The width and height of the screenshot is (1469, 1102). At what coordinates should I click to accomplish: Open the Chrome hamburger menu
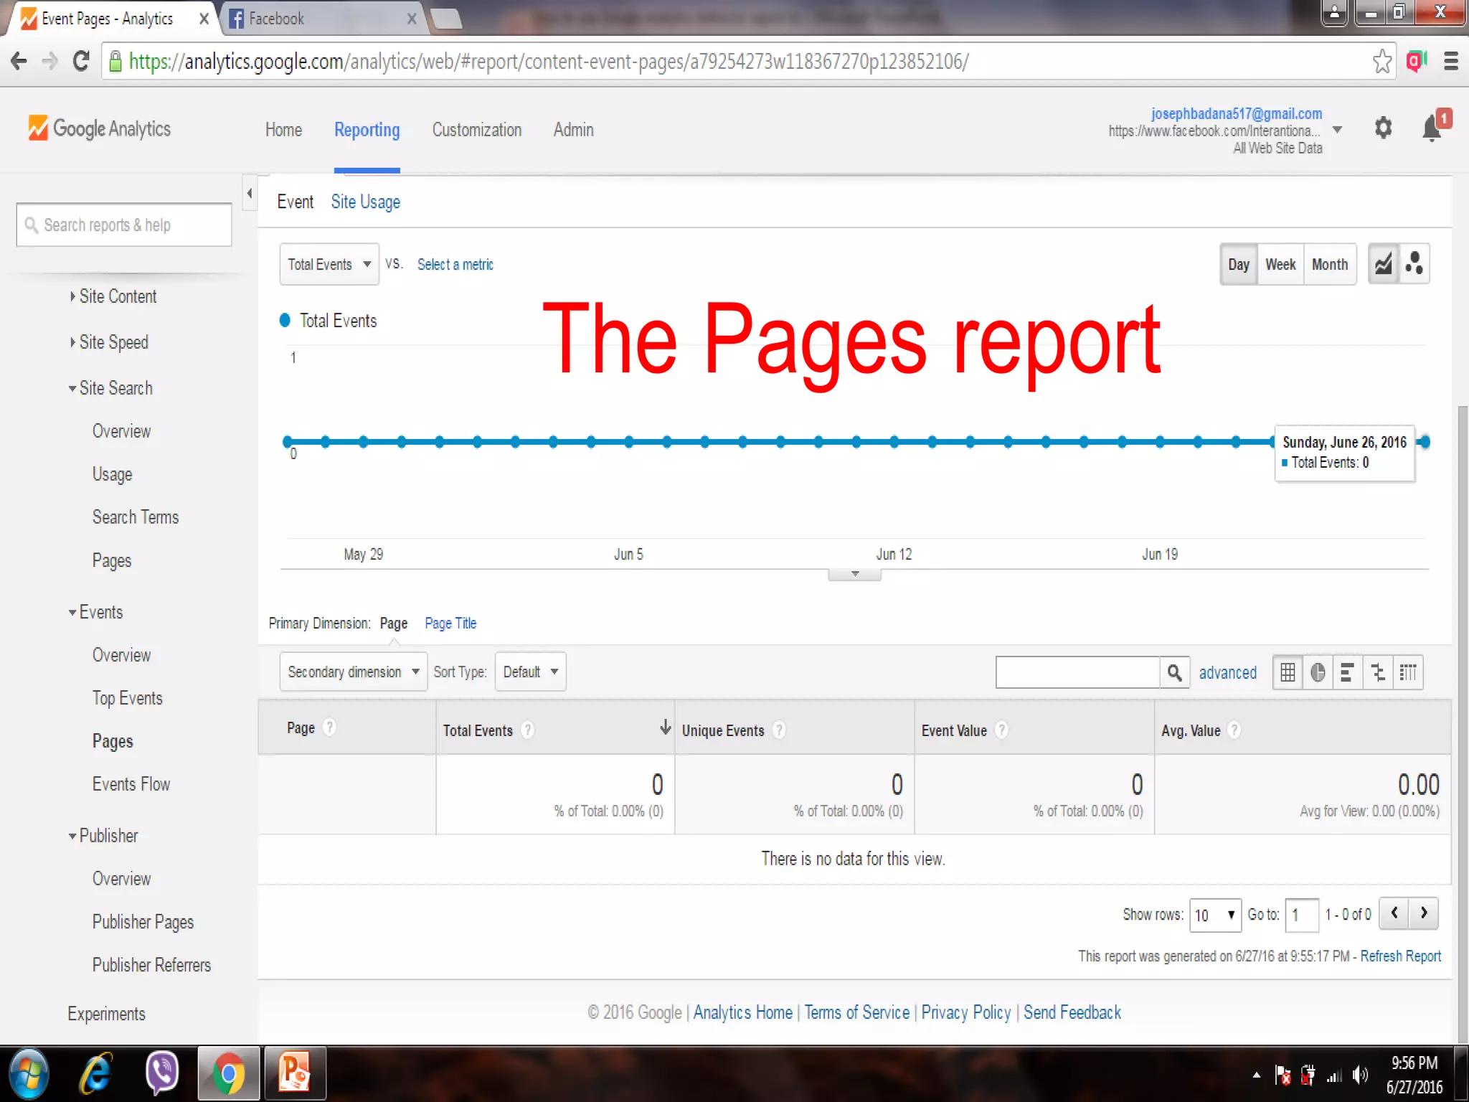(1450, 62)
